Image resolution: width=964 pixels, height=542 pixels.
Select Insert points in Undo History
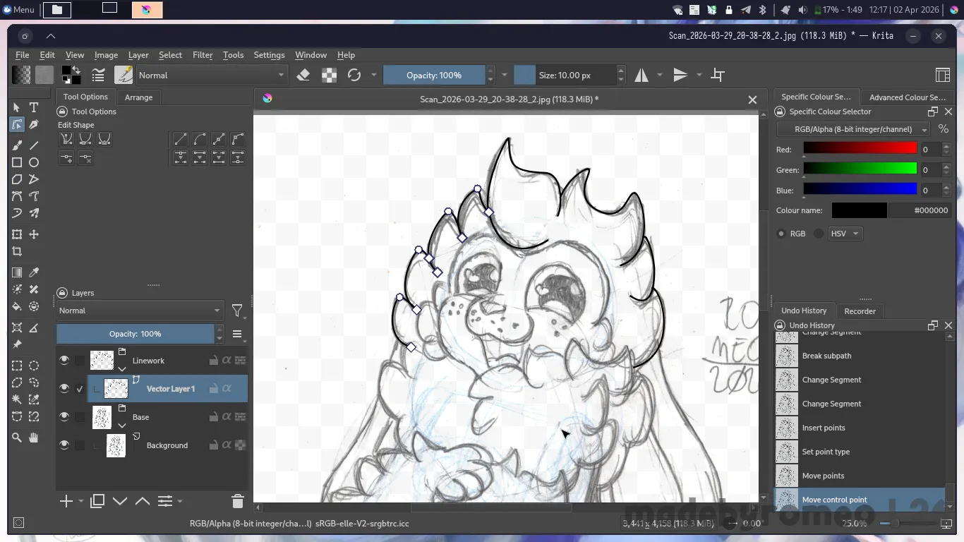(x=823, y=428)
